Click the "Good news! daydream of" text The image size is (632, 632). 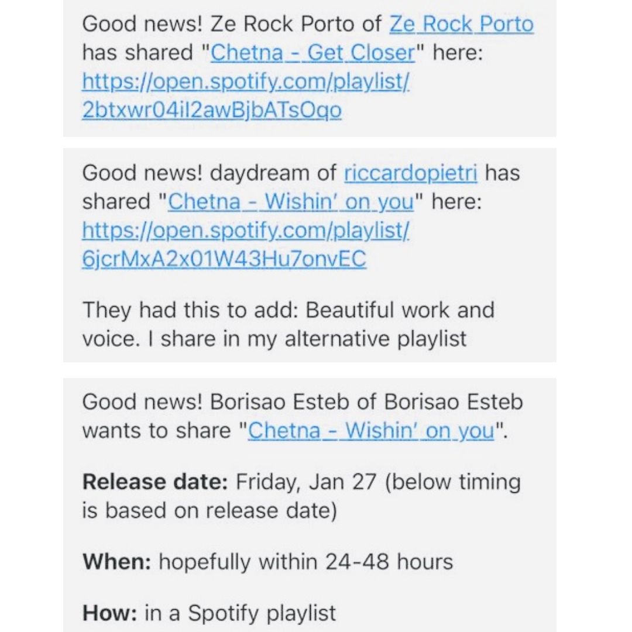point(209,173)
